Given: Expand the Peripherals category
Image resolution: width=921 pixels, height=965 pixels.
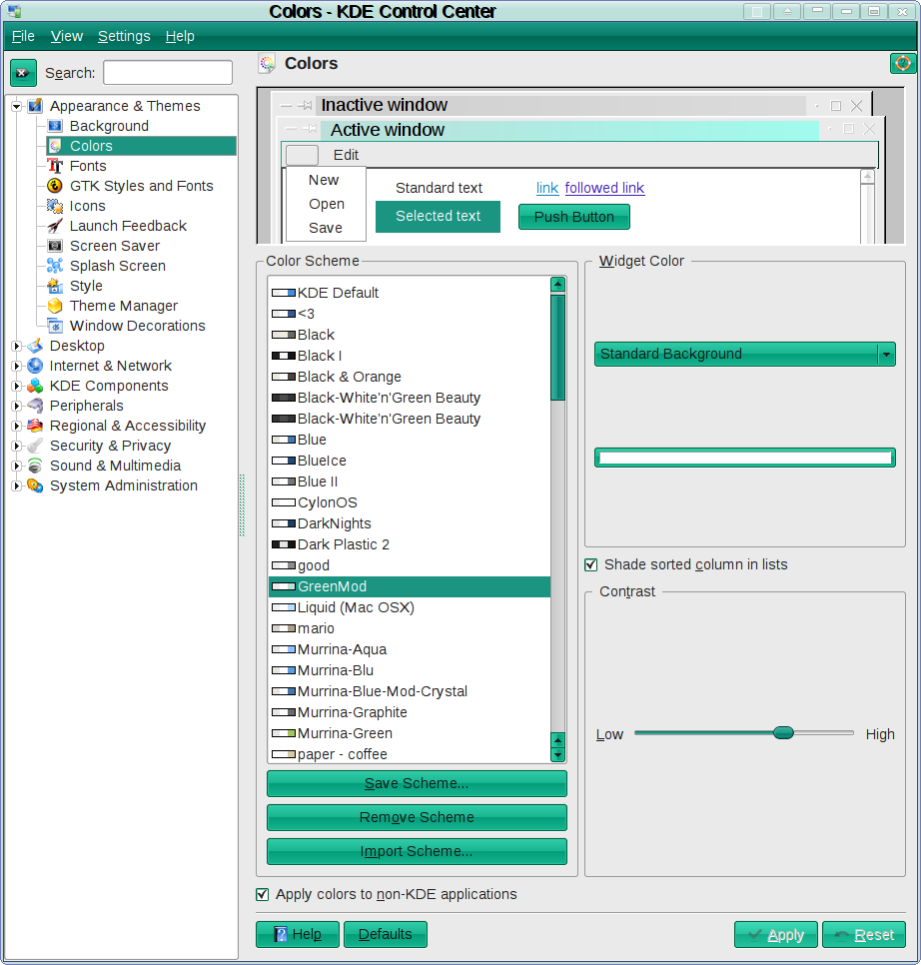Looking at the screenshot, I should coord(17,406).
